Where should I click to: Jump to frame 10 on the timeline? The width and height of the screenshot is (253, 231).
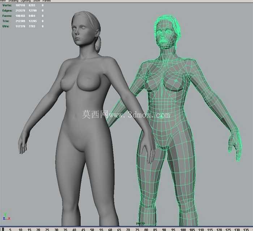tap(20, 230)
